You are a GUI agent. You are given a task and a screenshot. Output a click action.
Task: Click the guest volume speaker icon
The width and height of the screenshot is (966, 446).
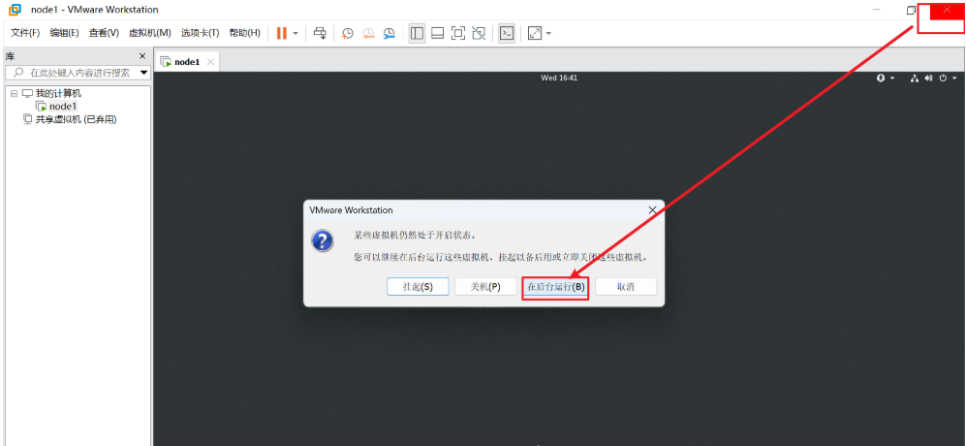click(928, 78)
